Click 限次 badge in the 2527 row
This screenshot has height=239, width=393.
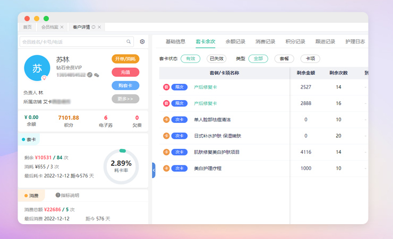179,87
